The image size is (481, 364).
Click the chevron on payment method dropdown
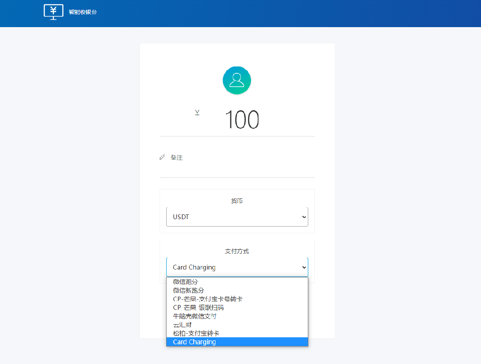coord(304,267)
